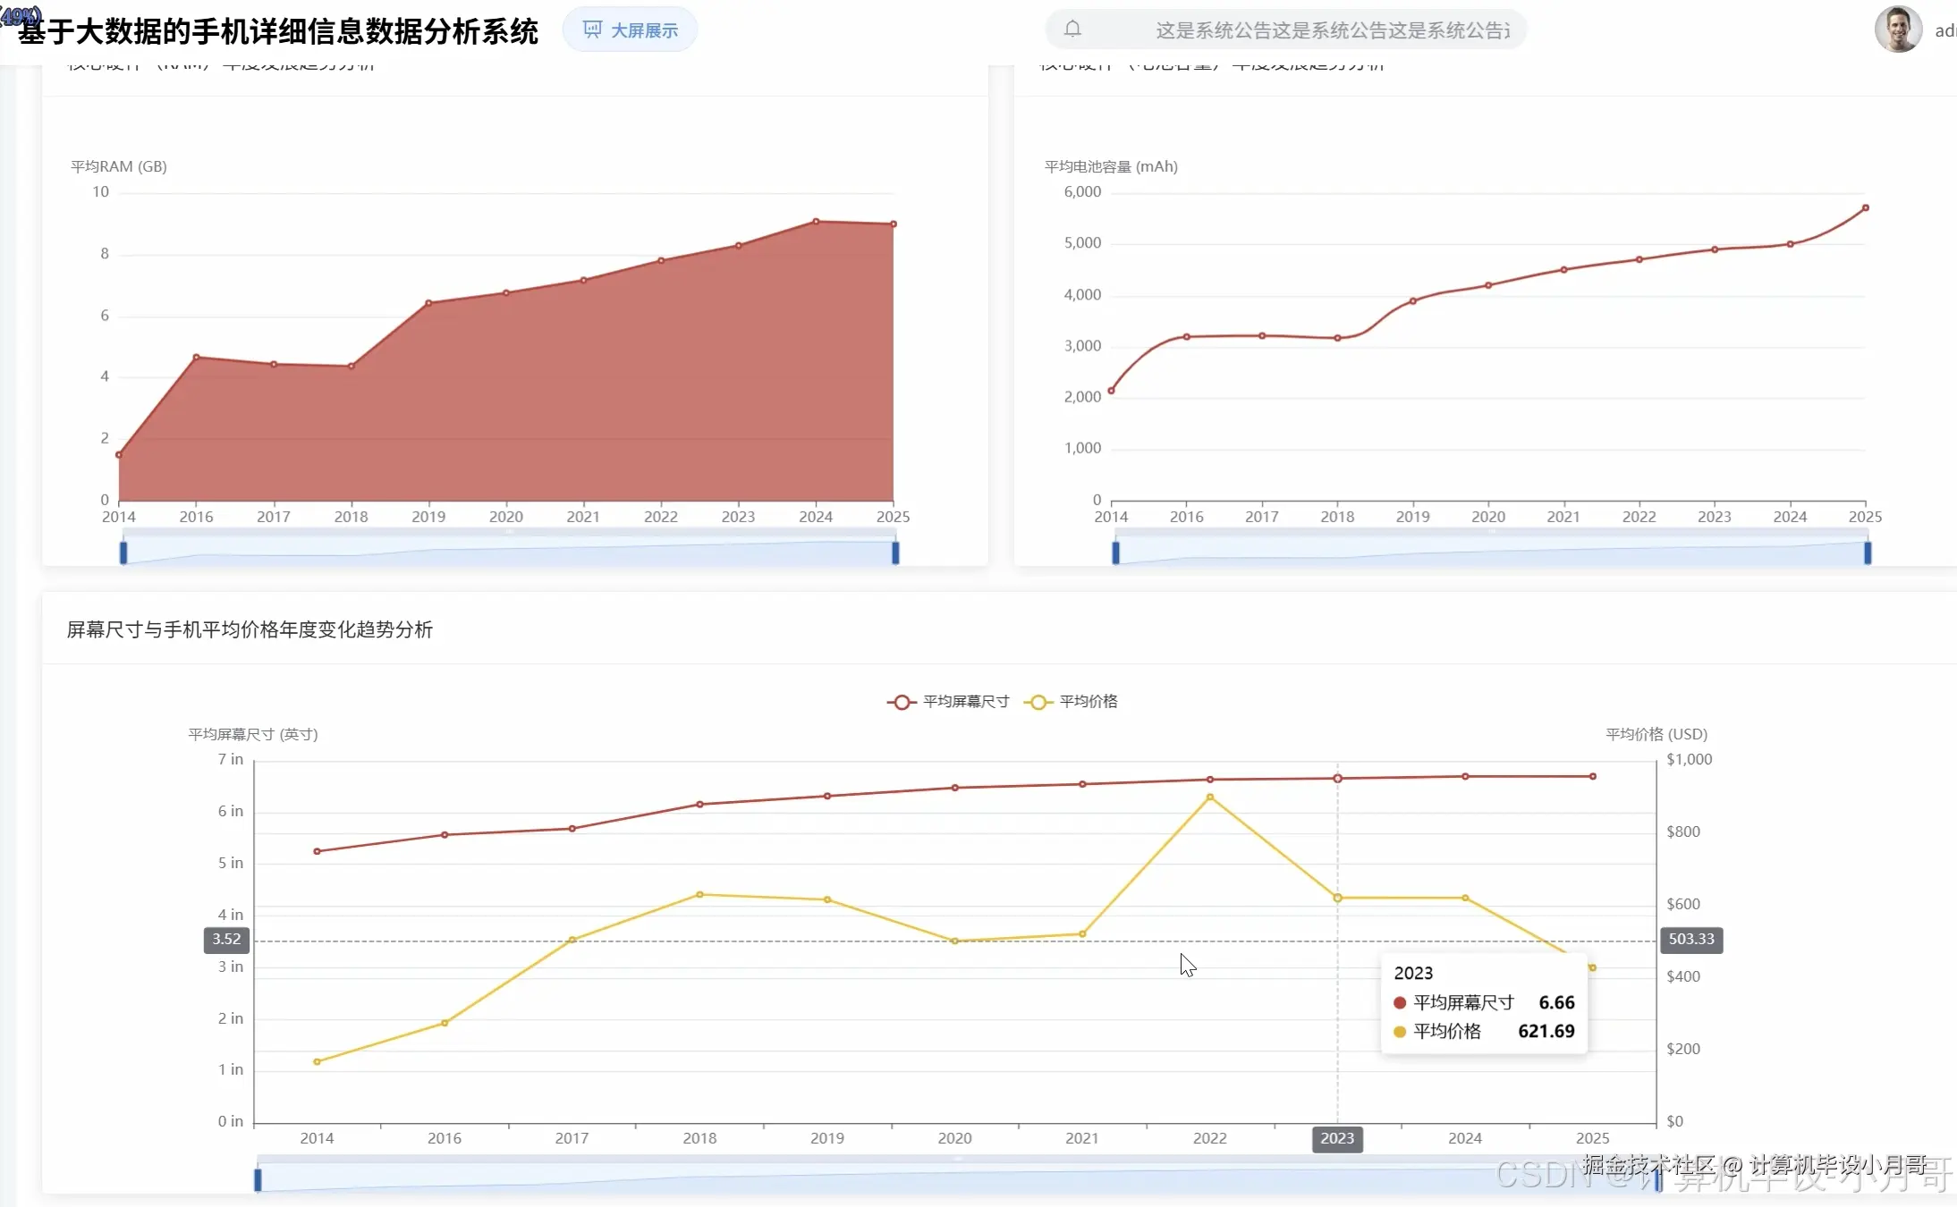This screenshot has width=1957, height=1207.
Task: Click the 2022 peak on the yellow price line
Action: click(1210, 797)
